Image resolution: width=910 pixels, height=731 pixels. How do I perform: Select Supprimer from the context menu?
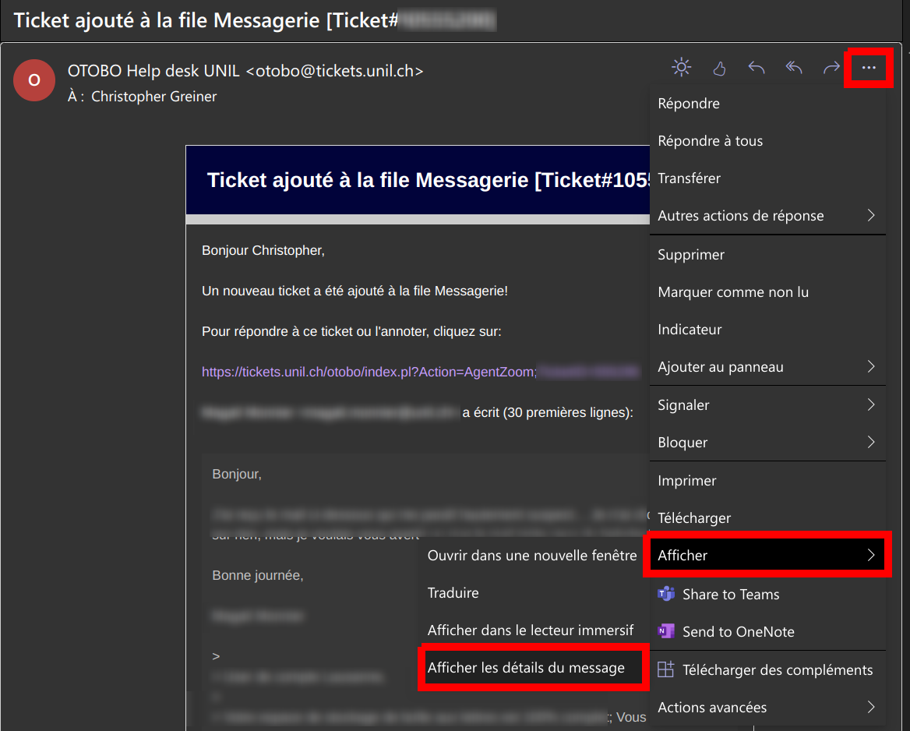[691, 255]
